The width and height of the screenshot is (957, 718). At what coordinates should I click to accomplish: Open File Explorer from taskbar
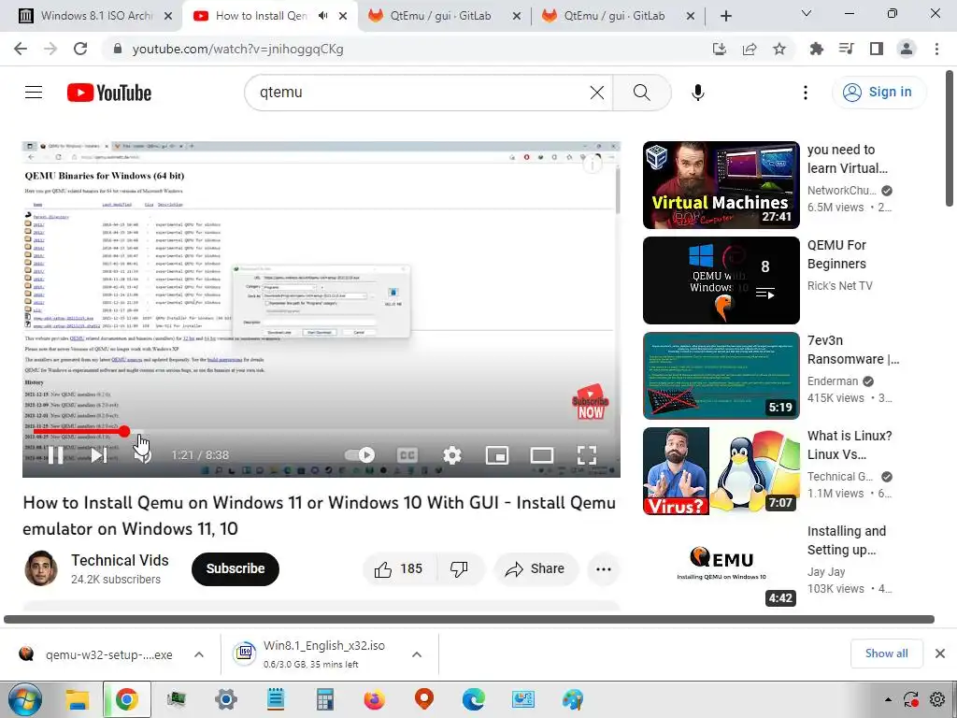click(78, 699)
